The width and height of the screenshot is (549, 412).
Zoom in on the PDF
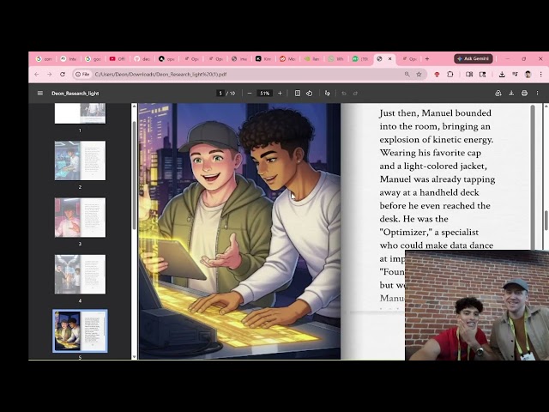[280, 94]
